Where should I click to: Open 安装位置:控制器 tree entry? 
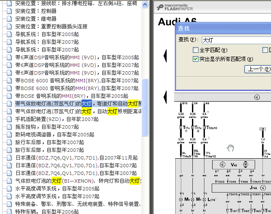36,11
